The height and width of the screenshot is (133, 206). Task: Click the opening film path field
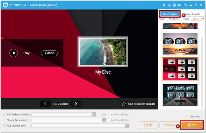78,126
